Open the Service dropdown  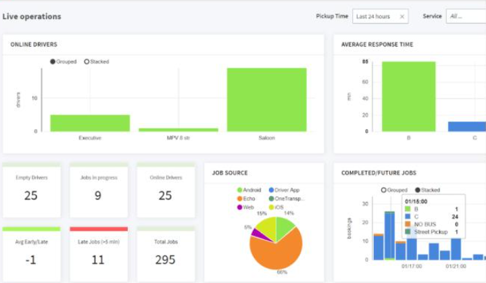pos(466,16)
